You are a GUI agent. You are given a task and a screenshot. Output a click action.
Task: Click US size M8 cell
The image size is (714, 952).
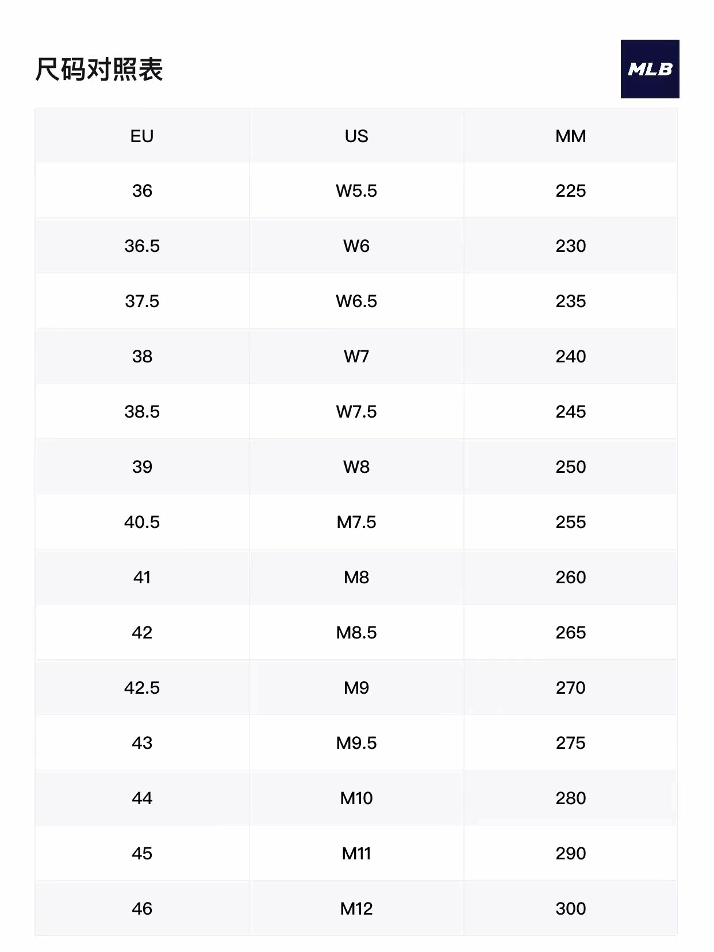click(x=356, y=578)
